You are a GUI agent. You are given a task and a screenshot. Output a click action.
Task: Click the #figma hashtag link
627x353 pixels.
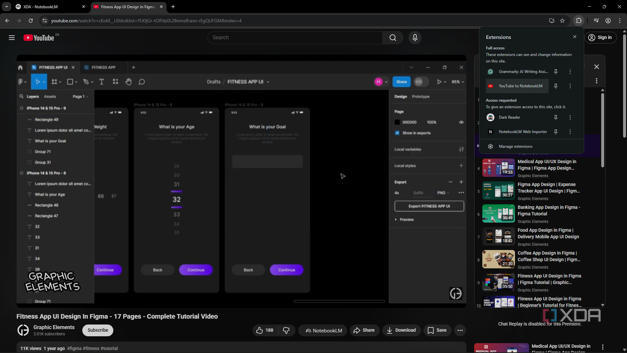click(x=74, y=348)
